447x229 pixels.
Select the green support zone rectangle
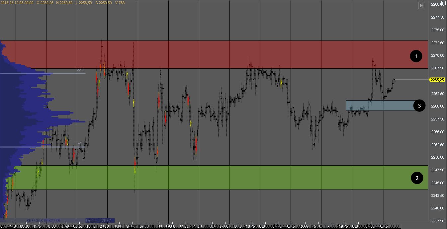click(x=232, y=178)
